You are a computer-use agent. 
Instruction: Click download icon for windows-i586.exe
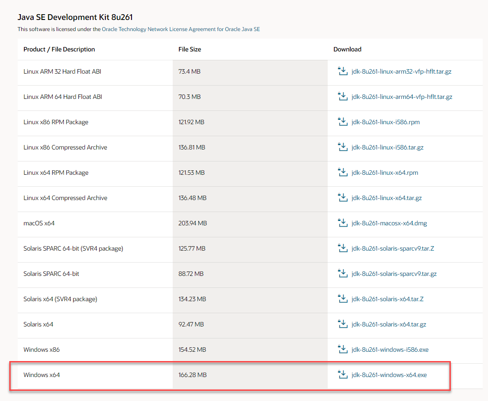click(343, 349)
